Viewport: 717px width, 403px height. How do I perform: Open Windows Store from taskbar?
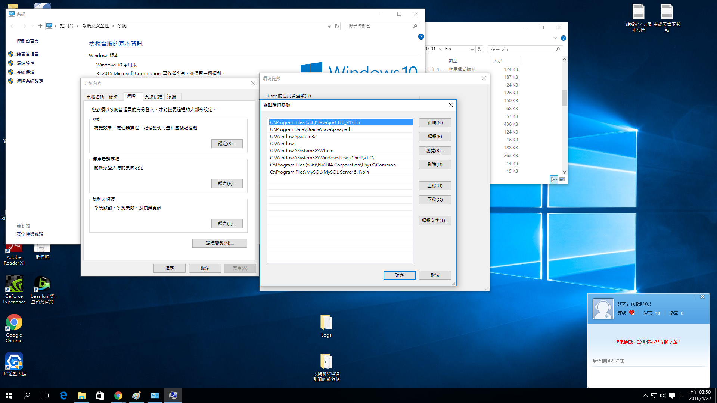pyautogui.click(x=100, y=396)
